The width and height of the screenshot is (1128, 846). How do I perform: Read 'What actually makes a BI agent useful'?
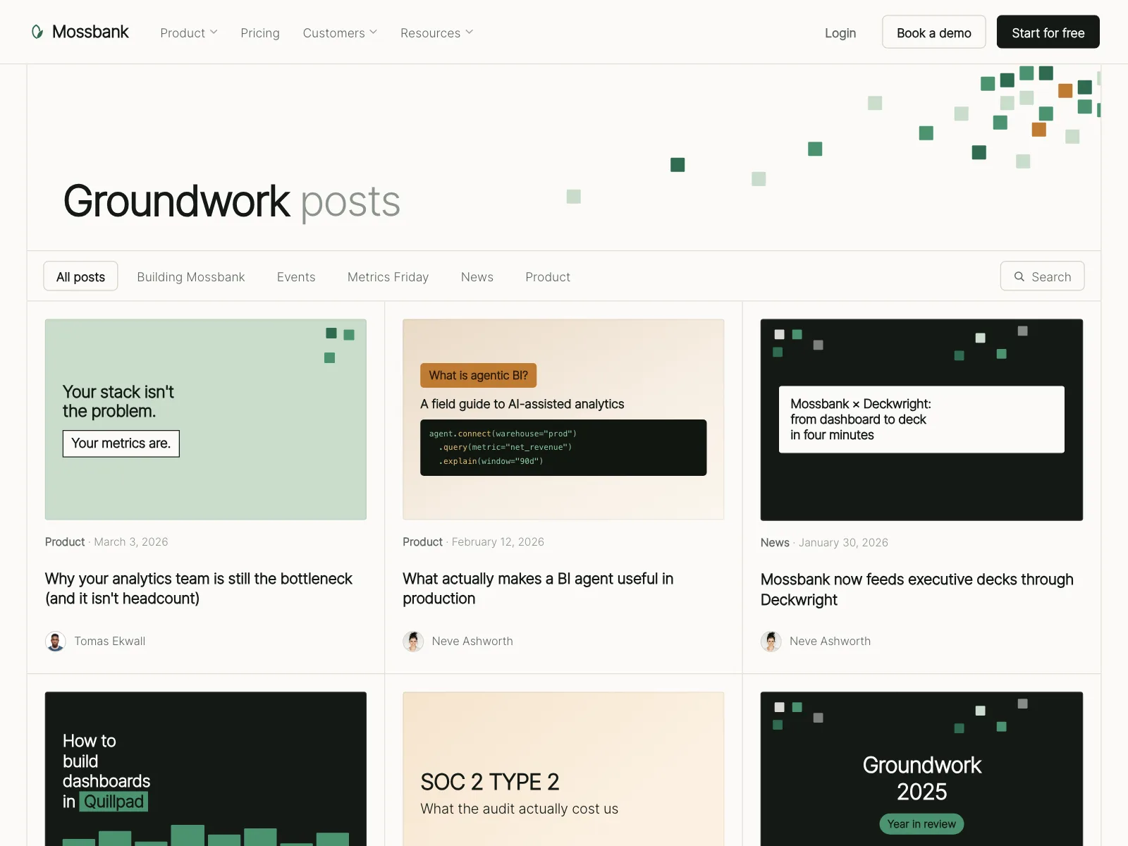coord(538,589)
